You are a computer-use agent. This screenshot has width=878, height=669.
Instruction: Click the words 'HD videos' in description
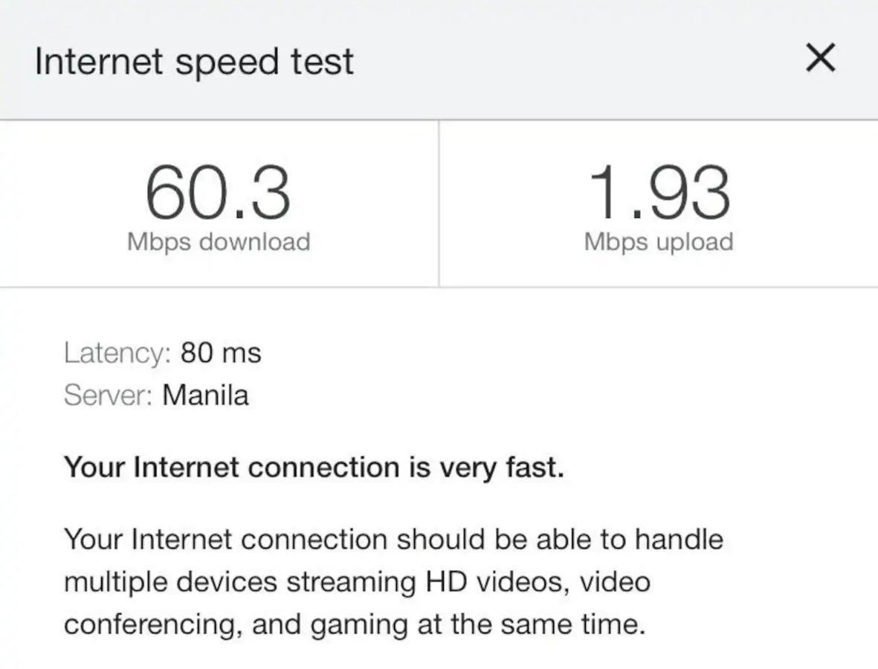497,582
